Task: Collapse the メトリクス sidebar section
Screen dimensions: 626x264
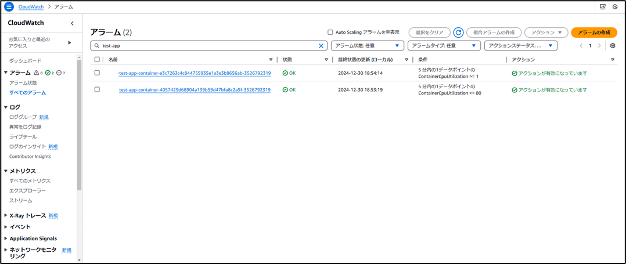Action: click(6, 171)
